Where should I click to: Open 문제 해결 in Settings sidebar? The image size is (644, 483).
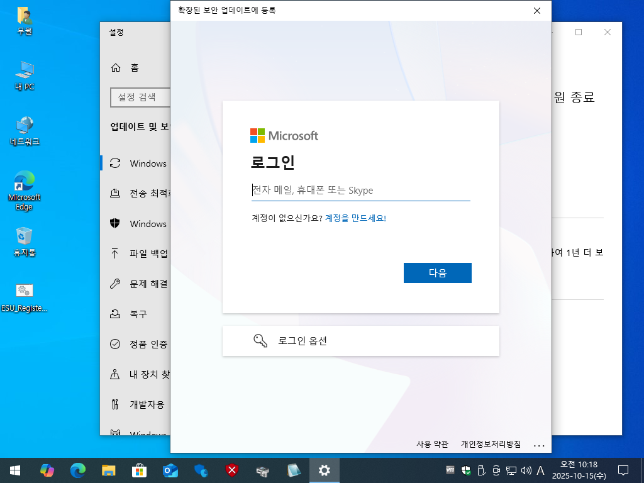point(136,284)
